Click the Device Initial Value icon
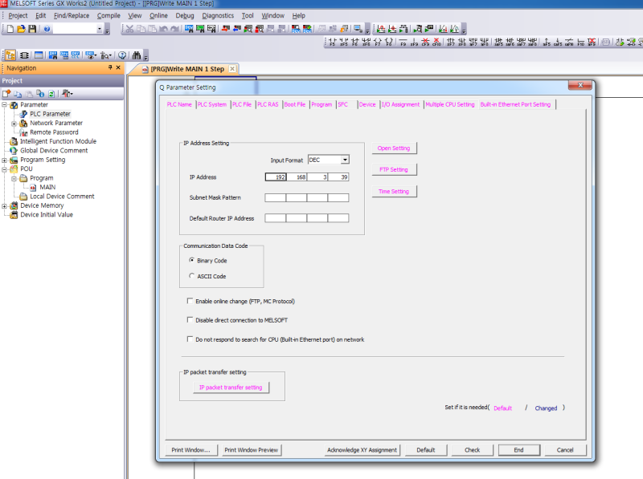 (x=14, y=215)
